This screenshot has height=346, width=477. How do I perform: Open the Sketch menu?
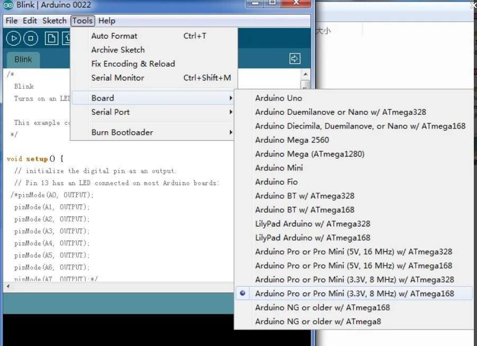[55, 21]
